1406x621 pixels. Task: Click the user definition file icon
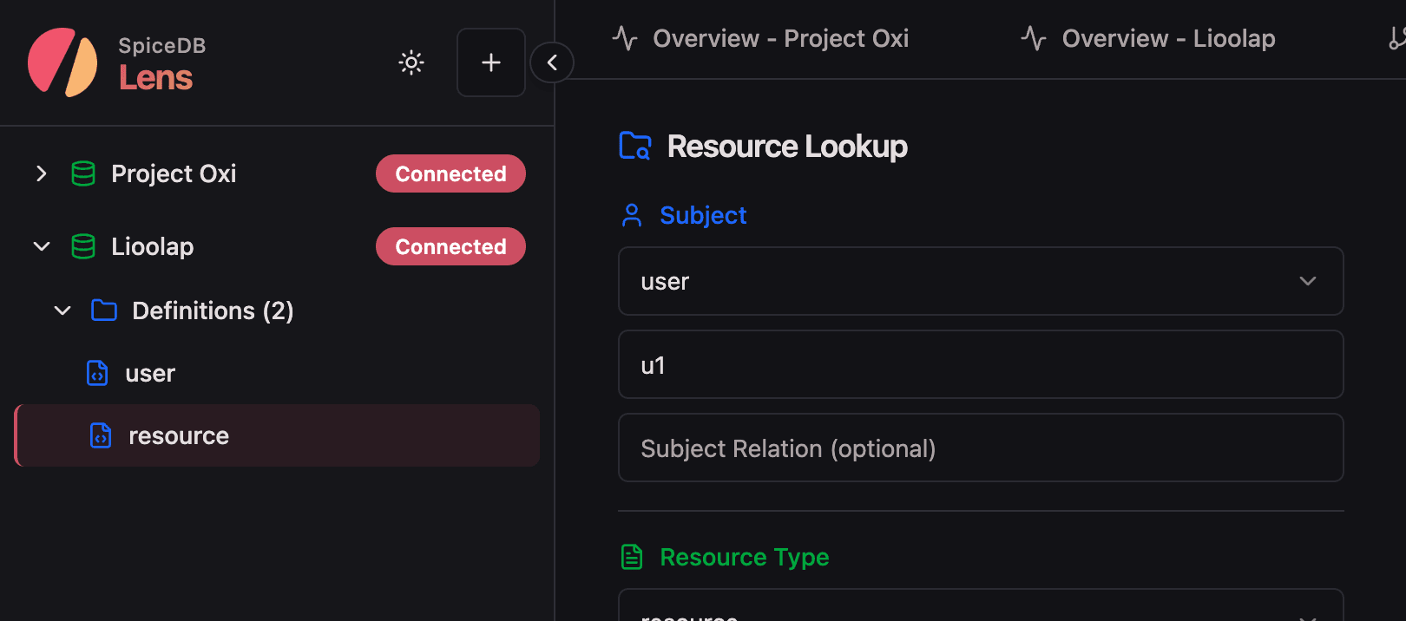[97, 373]
